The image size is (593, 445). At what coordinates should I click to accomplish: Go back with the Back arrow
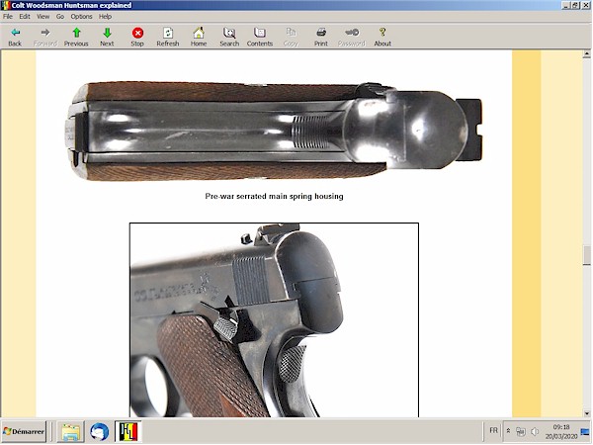coord(15,37)
